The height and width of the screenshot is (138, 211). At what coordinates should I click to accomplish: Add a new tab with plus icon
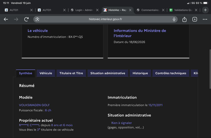tap(205, 10)
